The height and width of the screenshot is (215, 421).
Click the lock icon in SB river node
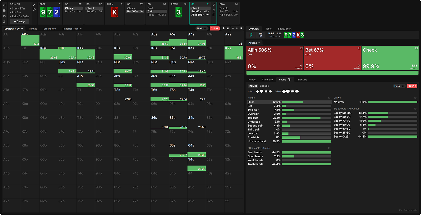tap(214, 10)
